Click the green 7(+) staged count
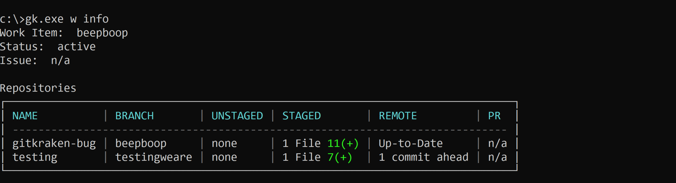 coord(340,157)
